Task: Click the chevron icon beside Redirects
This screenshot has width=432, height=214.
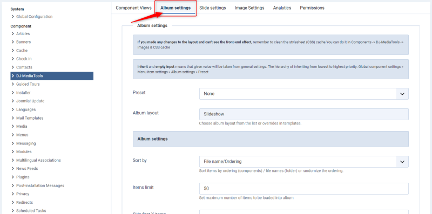Action: [12, 203]
